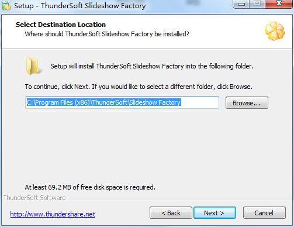Click the yellow folder icon
Screen dimensions: 294x227
click(33, 66)
